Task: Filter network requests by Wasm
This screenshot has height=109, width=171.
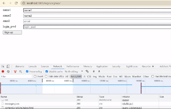Action: pyautogui.click(x=127, y=76)
